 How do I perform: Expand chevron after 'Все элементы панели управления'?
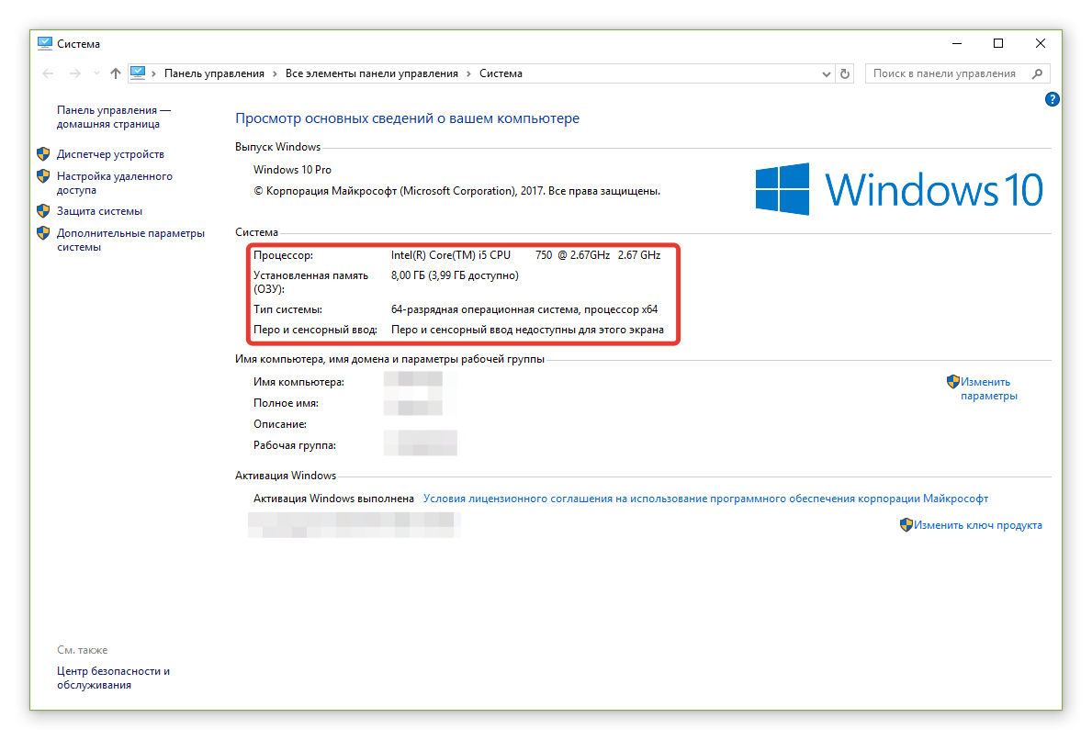[468, 73]
